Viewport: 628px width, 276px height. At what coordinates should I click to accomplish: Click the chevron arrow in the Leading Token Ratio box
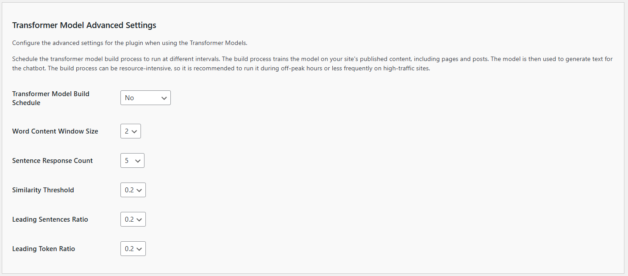tap(139, 249)
